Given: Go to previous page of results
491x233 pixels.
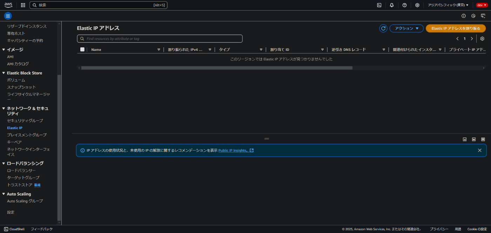Looking at the screenshot, I should [x=457, y=39].
